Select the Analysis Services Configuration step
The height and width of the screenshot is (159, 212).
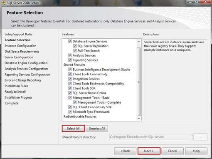tap(26, 69)
